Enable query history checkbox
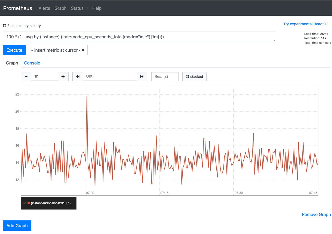The height and width of the screenshot is (234, 332). pyautogui.click(x=5, y=26)
